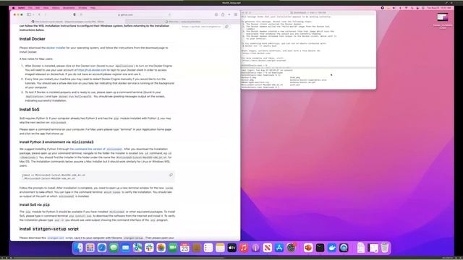Screen dimensions: 463x260
Task: Open Finder from the Dock
Action: tap(78, 248)
